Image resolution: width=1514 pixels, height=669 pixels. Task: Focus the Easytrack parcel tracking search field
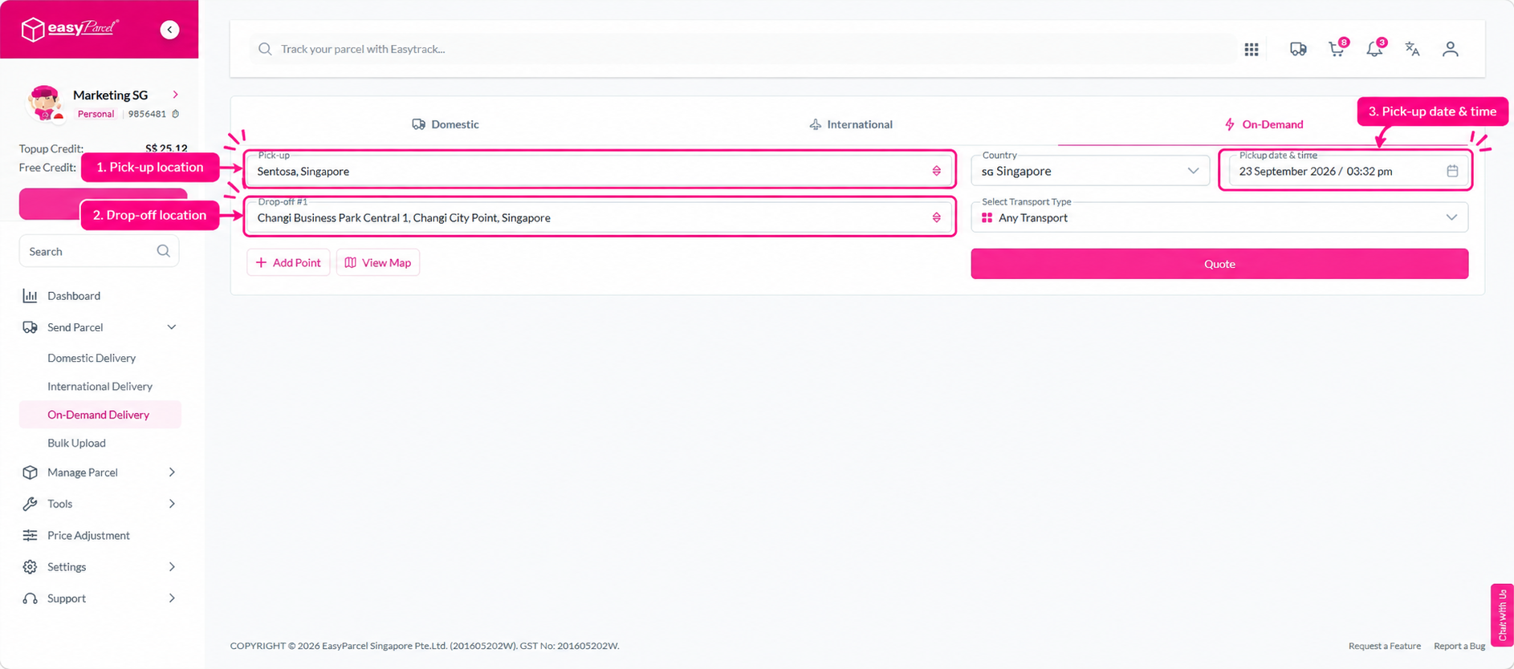743,49
